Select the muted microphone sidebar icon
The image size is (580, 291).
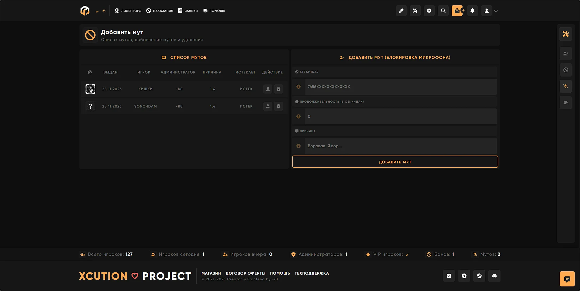point(565,86)
